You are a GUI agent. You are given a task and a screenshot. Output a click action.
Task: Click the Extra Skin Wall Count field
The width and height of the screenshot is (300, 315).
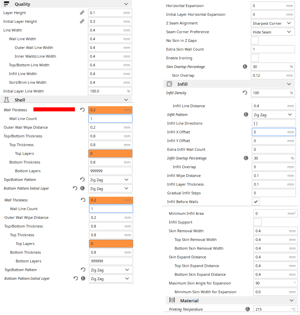pyautogui.click(x=273, y=49)
